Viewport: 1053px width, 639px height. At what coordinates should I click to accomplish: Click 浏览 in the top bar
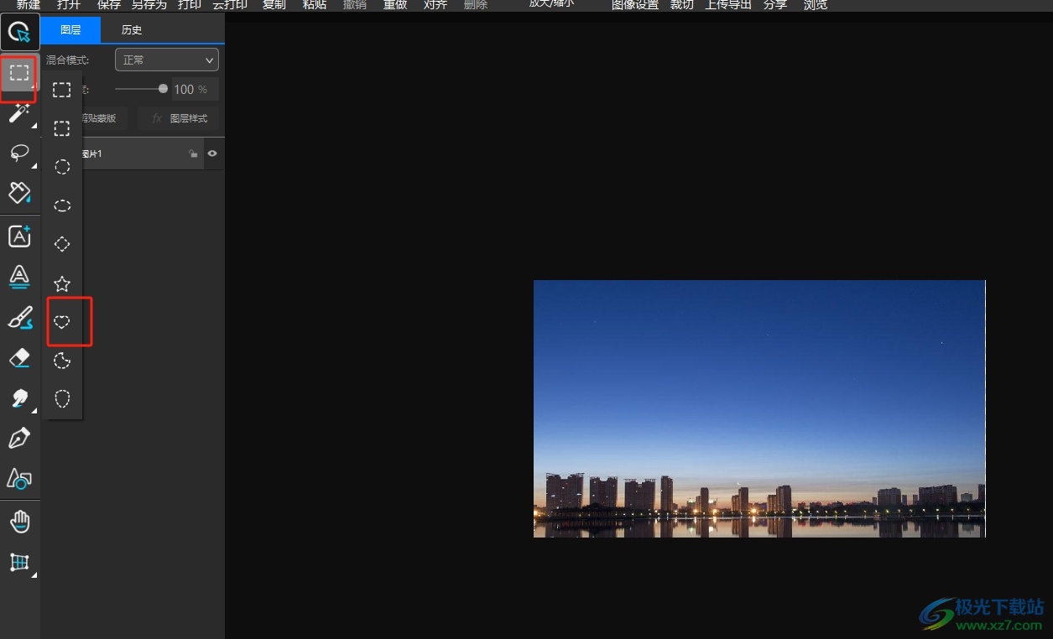[816, 5]
